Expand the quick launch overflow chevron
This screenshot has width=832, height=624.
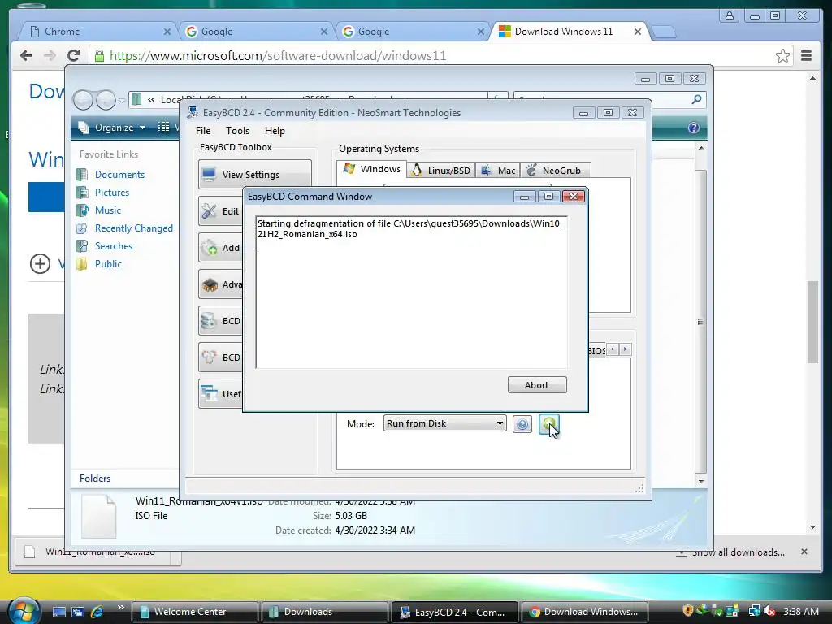click(120, 608)
